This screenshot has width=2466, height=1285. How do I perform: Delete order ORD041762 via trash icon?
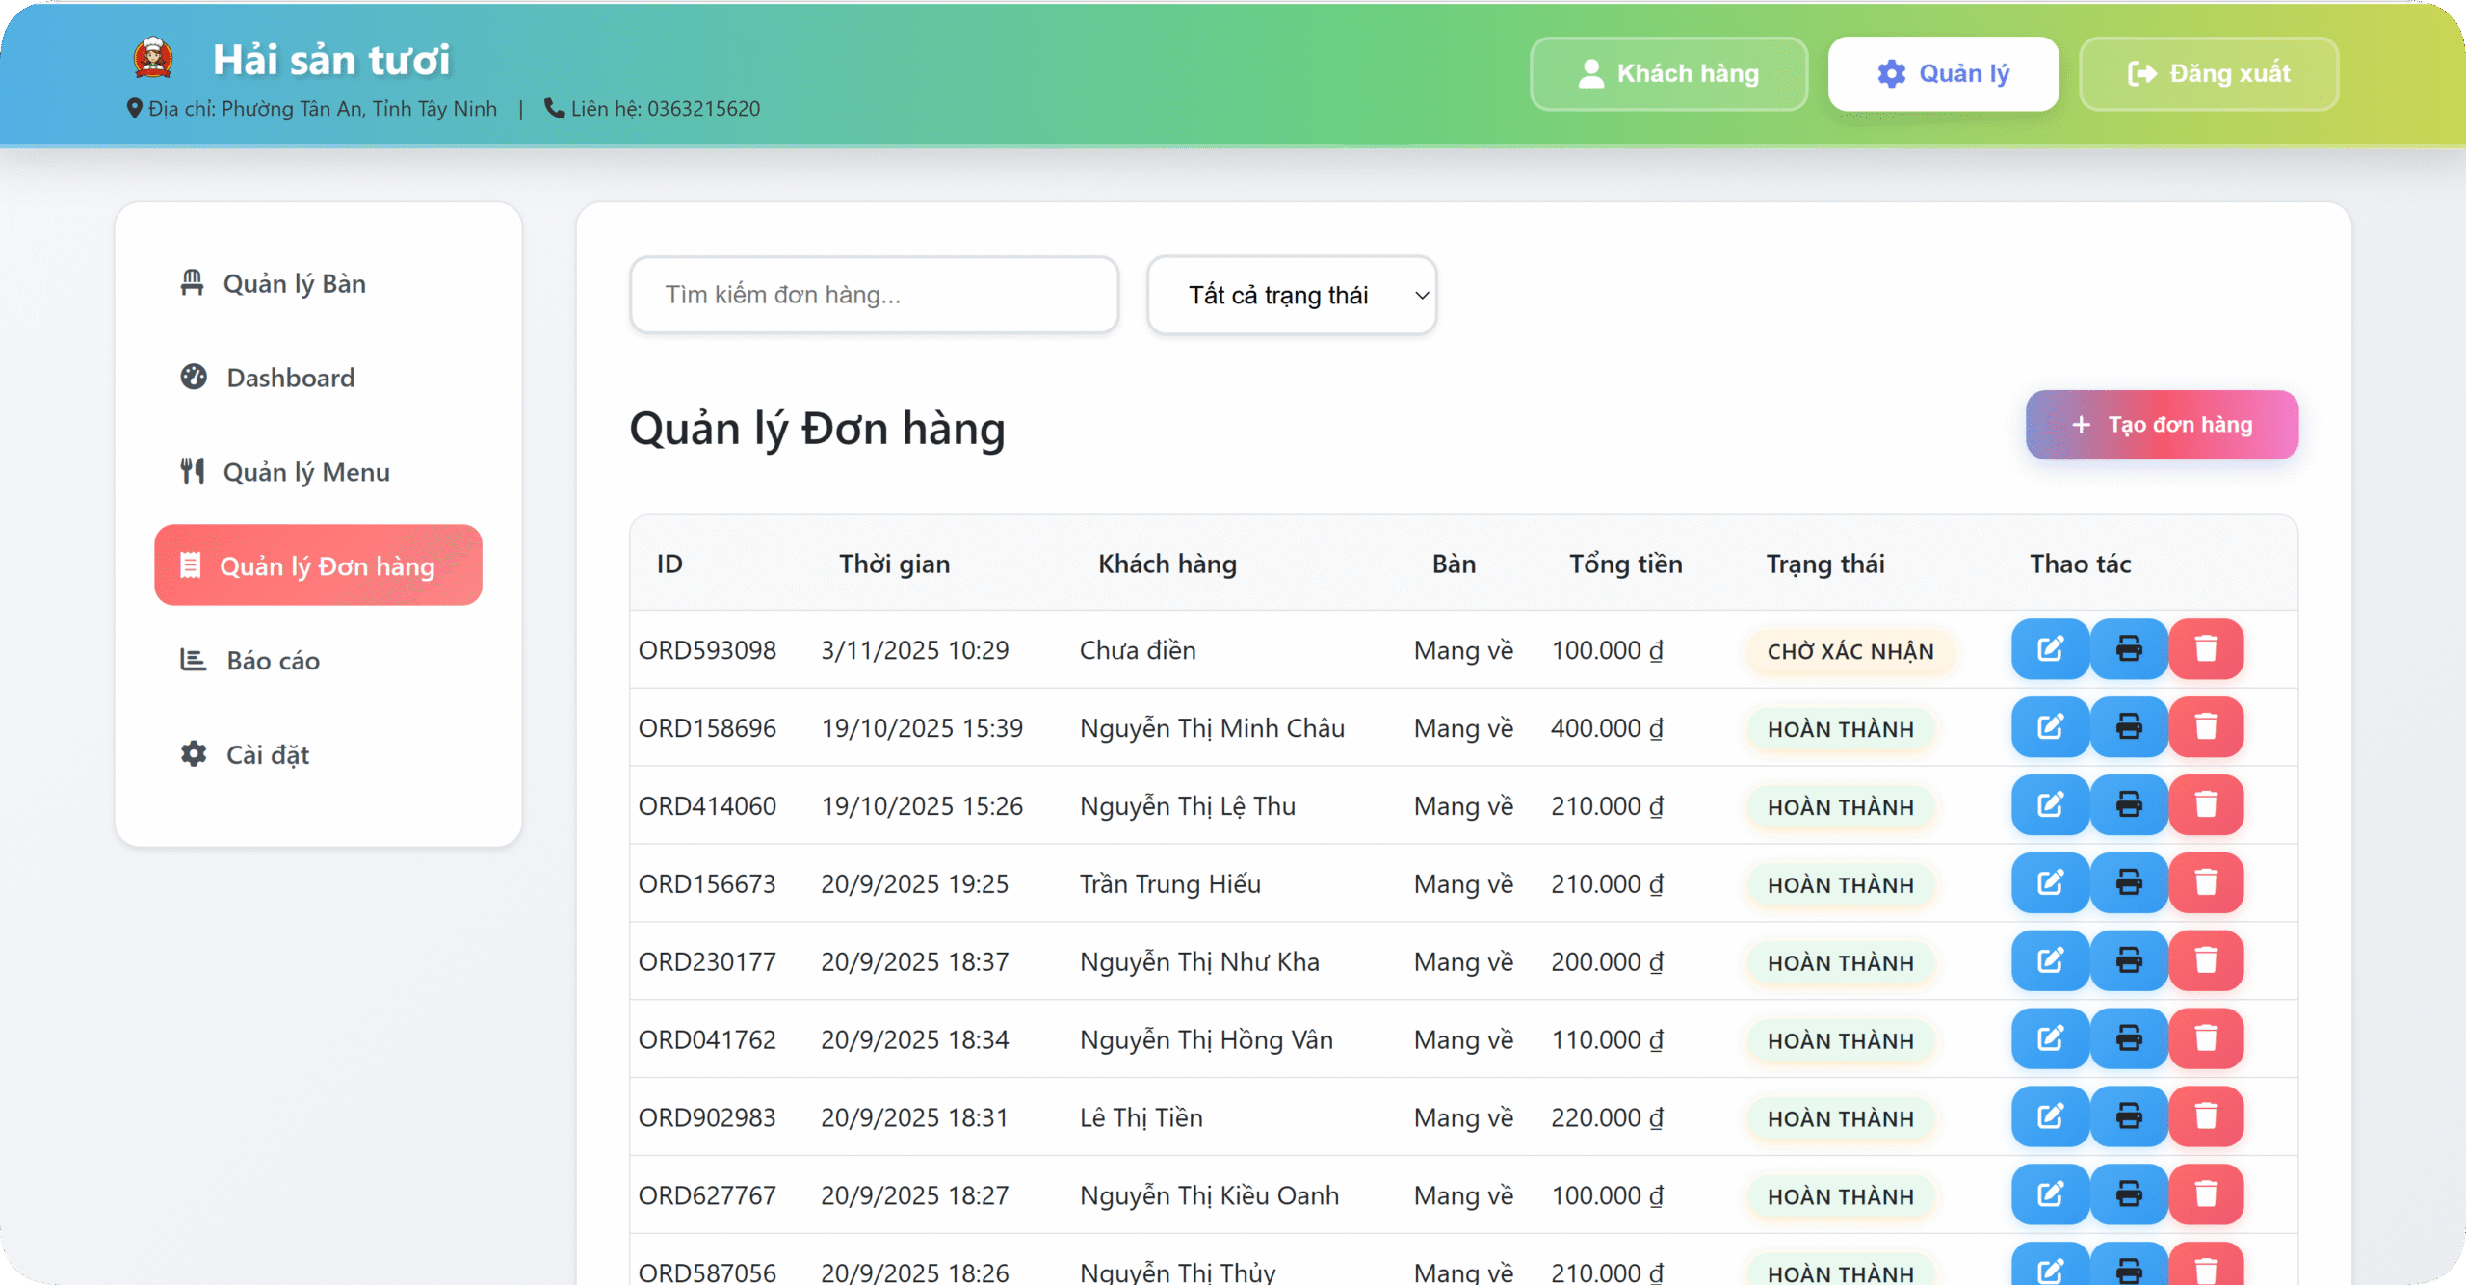coord(2206,1039)
